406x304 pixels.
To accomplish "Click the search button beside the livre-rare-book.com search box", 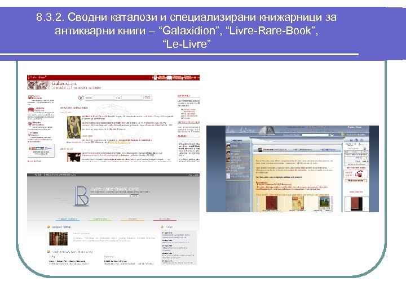I will coord(135,196).
